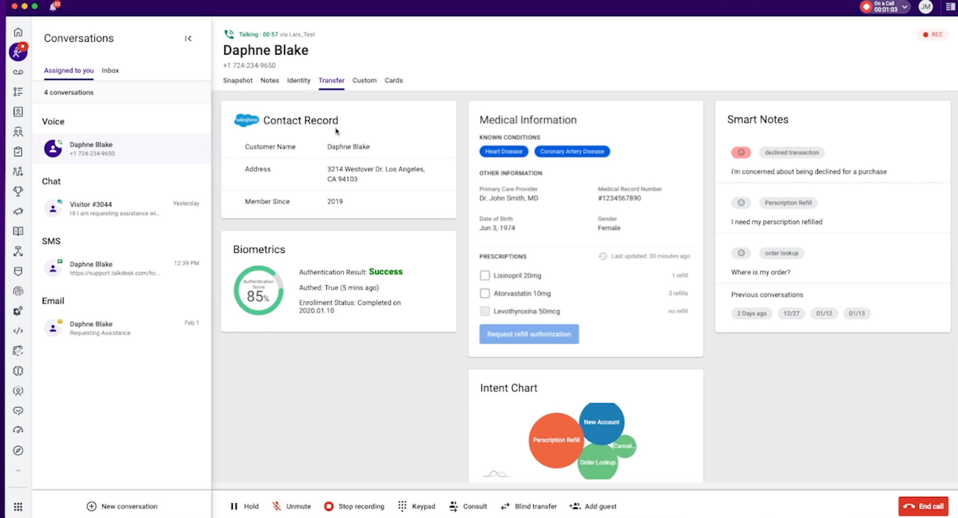Enable Levothyroxina 50mcg prescription checkbox
The width and height of the screenshot is (958, 518).
click(x=484, y=311)
